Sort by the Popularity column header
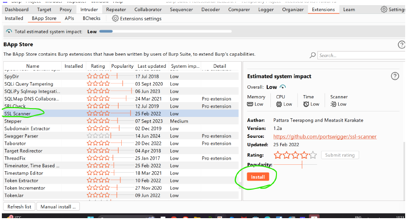 point(122,66)
